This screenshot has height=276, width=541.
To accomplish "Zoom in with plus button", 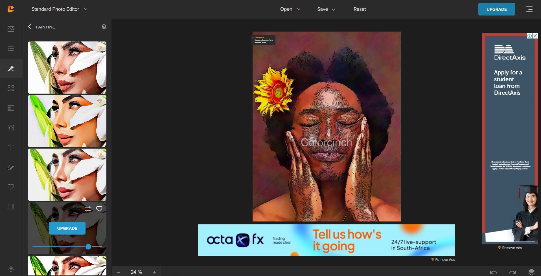I will click(x=154, y=272).
